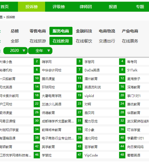149x163 pixels.
Task: Open rank 19 entry vipkid
Action: pyautogui.click(x=89, y=96)
